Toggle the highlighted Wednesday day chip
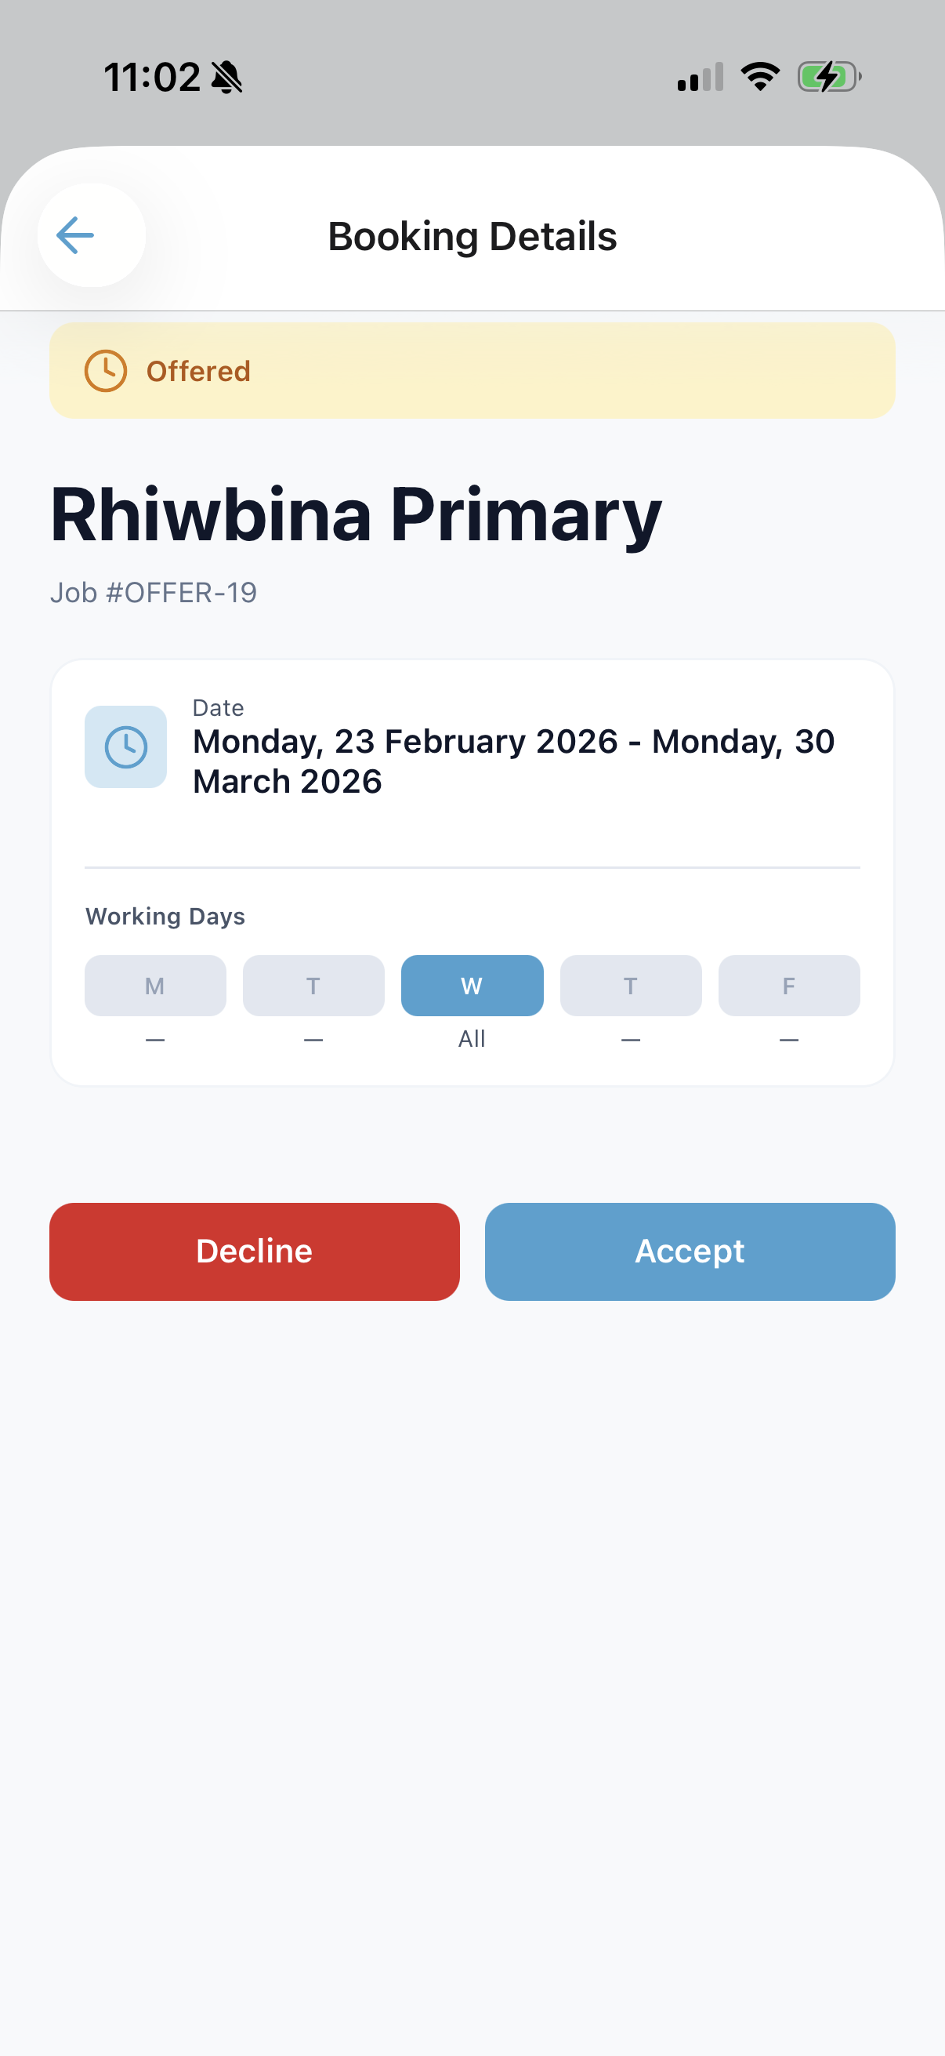 pos(472,986)
